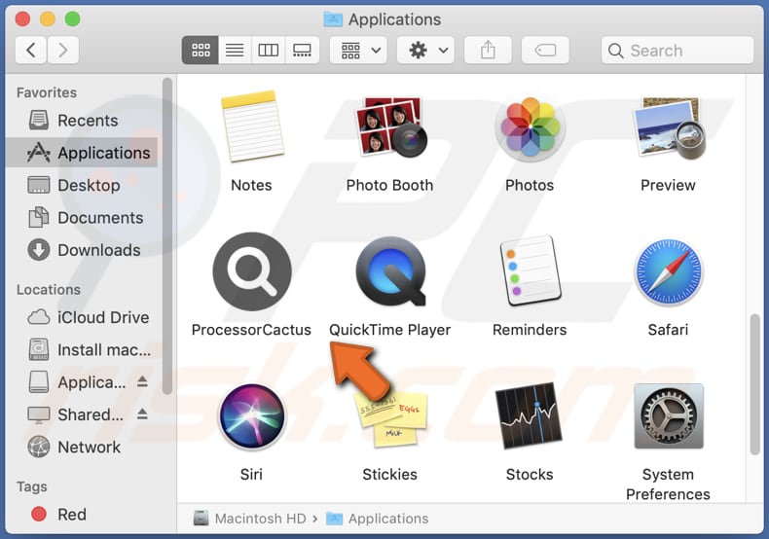The image size is (769, 539).
Task: Click the yellow minimize window button
Action: (x=48, y=19)
